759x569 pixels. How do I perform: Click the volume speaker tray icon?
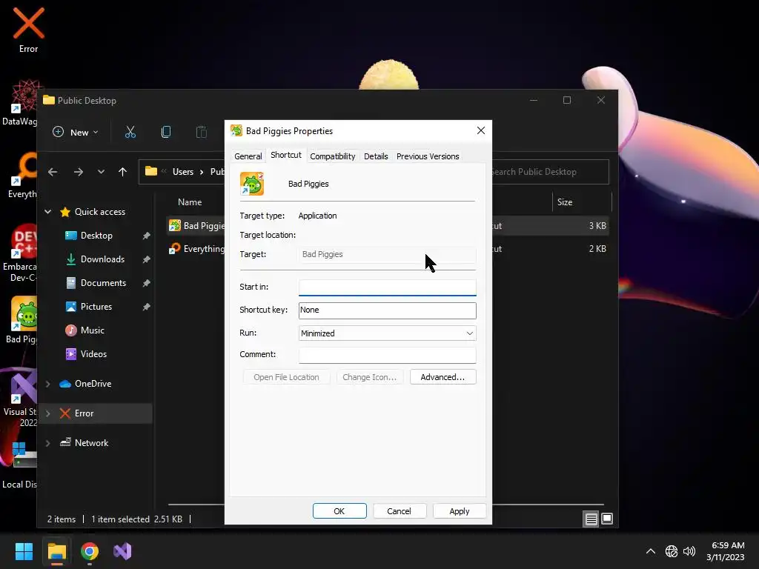[689, 551]
